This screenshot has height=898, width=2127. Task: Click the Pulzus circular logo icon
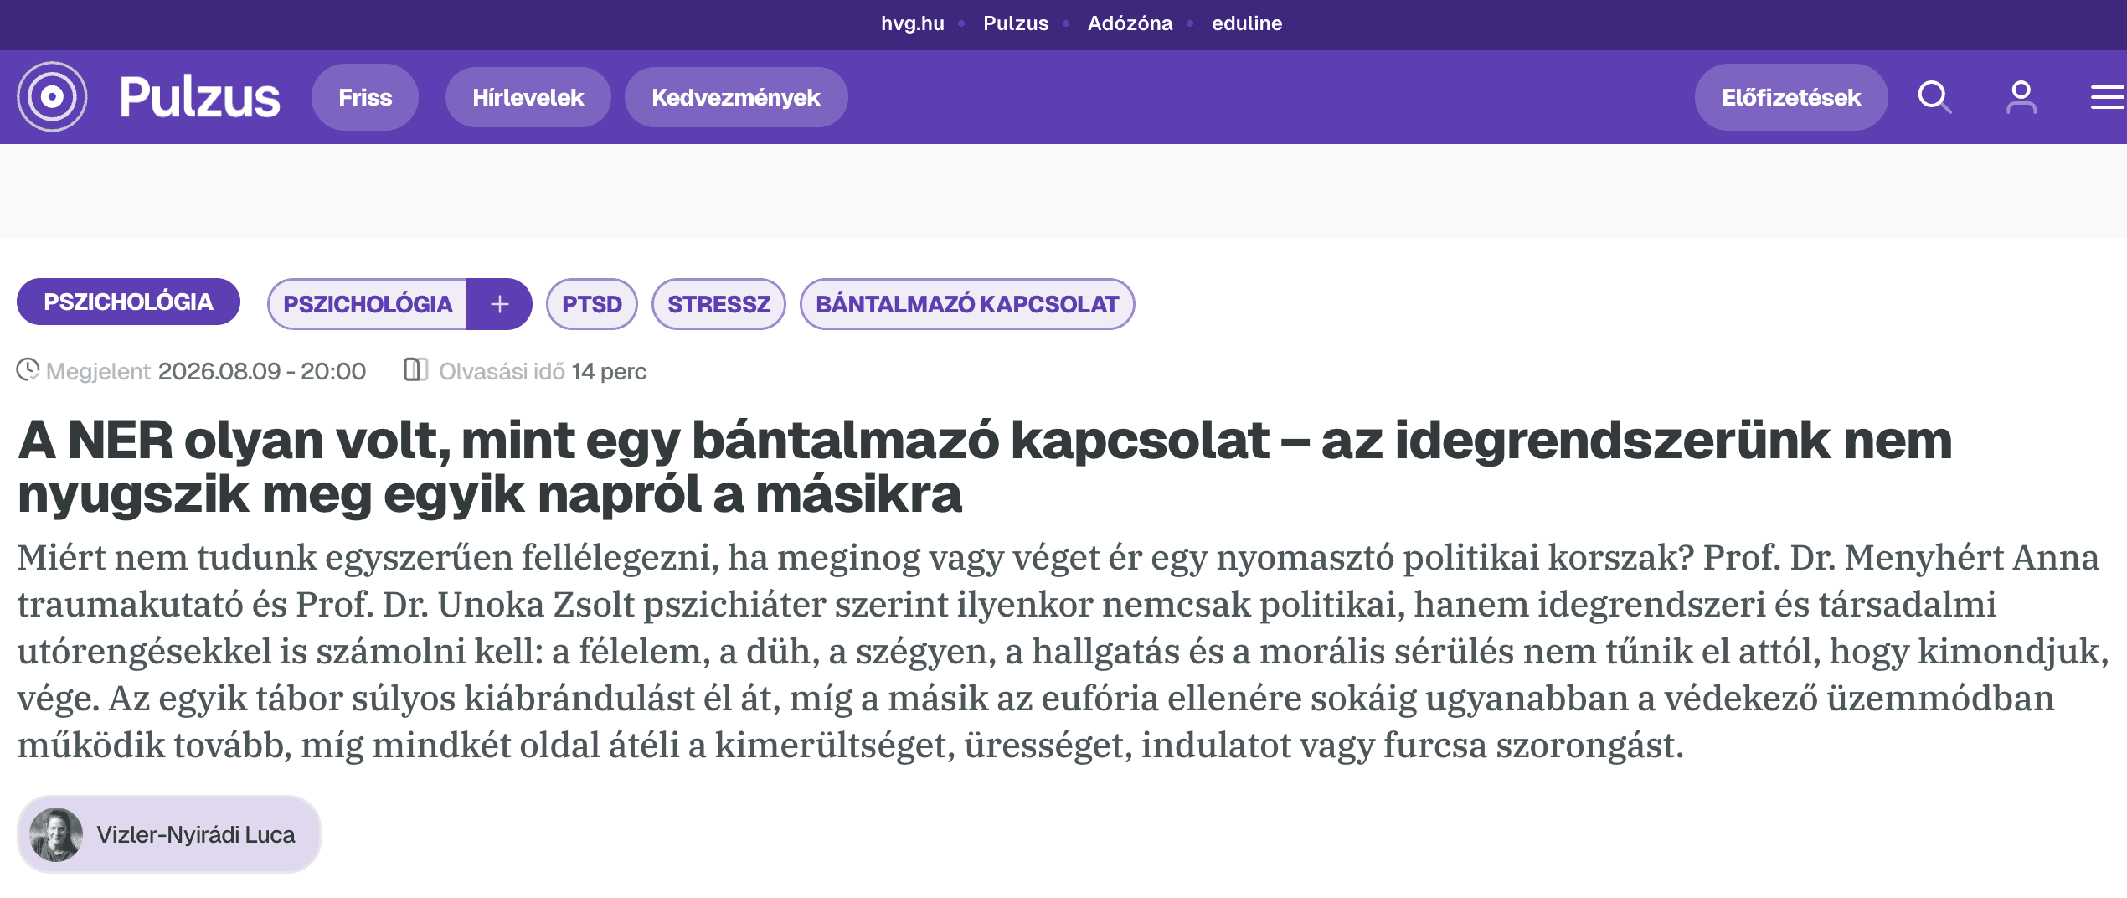(52, 97)
